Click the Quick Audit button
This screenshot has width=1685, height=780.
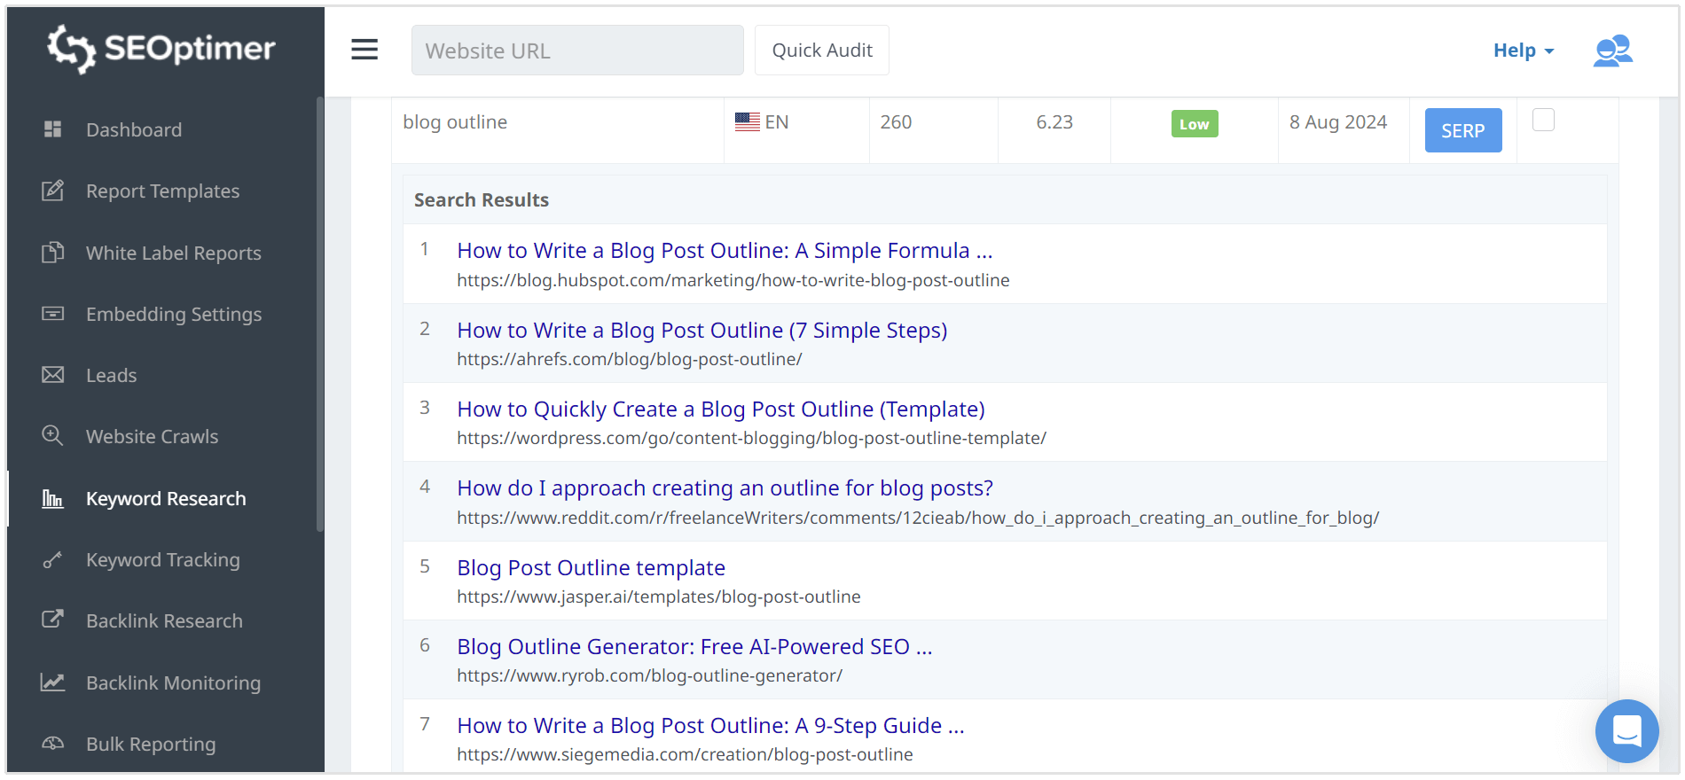(x=821, y=51)
